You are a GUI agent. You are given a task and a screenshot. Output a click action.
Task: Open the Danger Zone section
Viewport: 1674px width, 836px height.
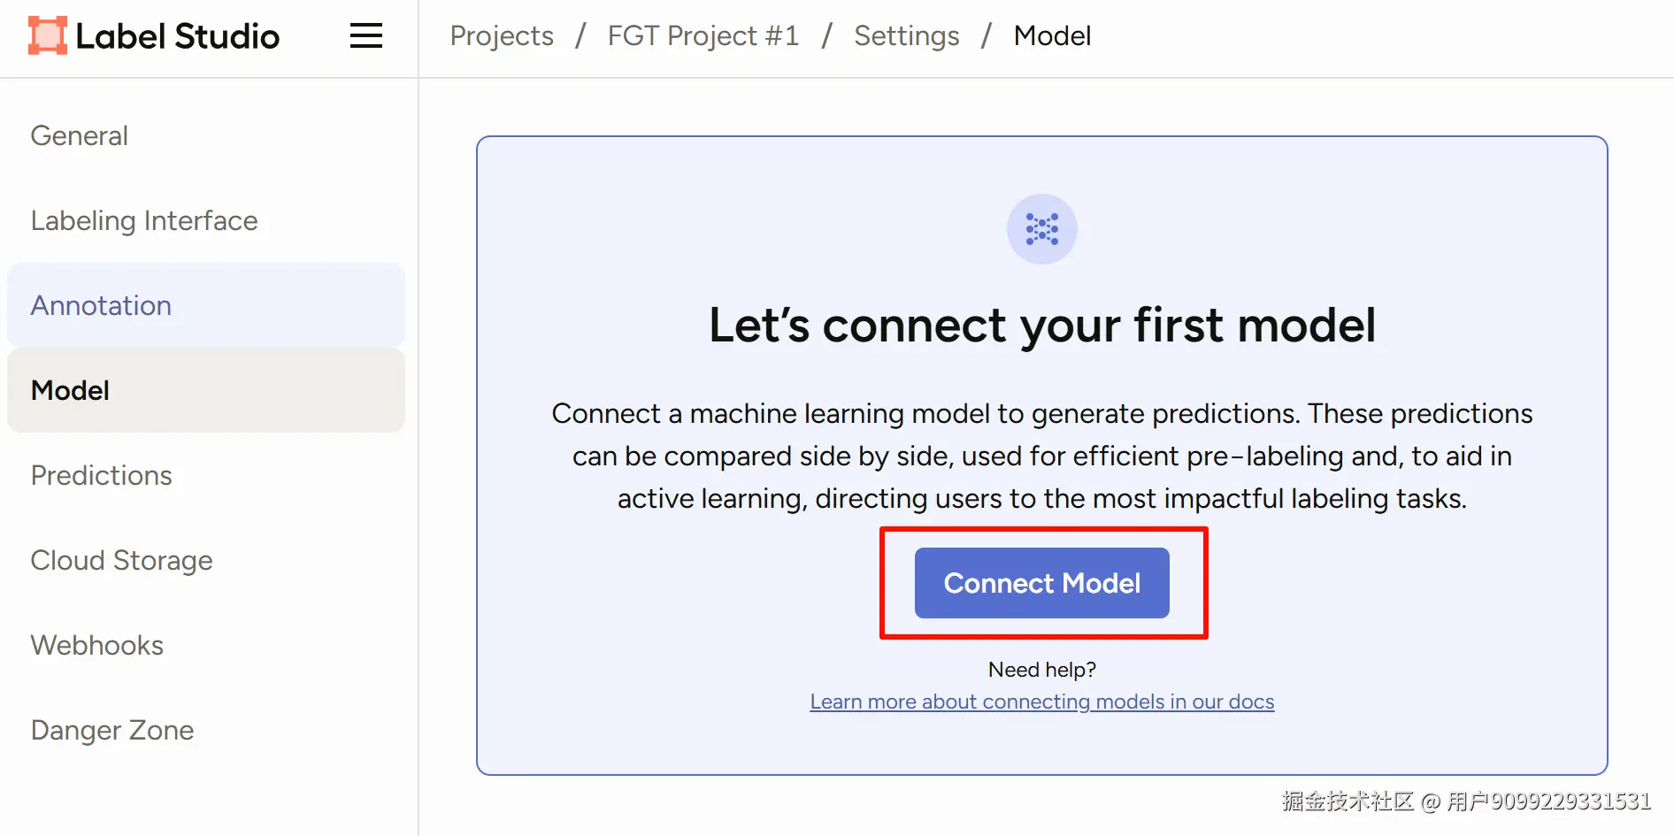coord(112,731)
